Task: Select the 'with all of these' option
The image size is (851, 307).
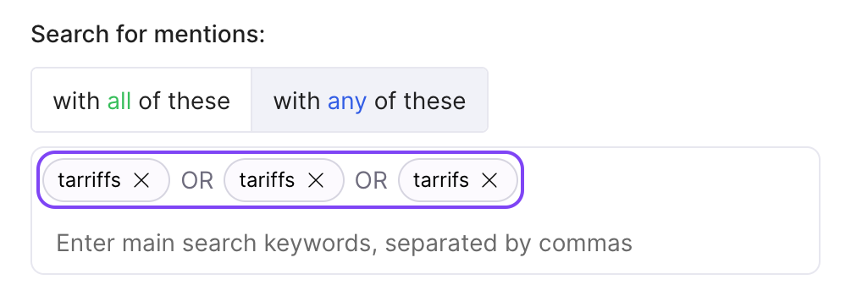Action: [x=141, y=101]
